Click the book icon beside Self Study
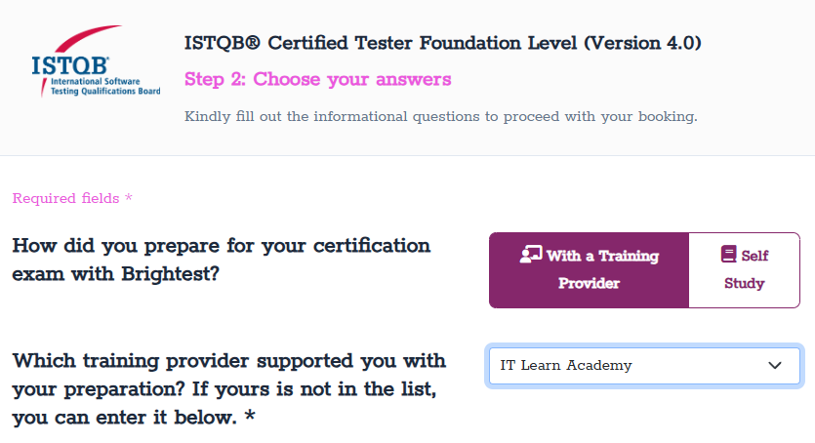This screenshot has height=443, width=815. [729, 255]
